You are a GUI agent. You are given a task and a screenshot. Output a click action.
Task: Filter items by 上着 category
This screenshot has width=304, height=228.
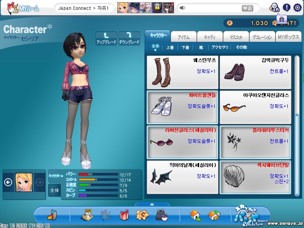170,47
